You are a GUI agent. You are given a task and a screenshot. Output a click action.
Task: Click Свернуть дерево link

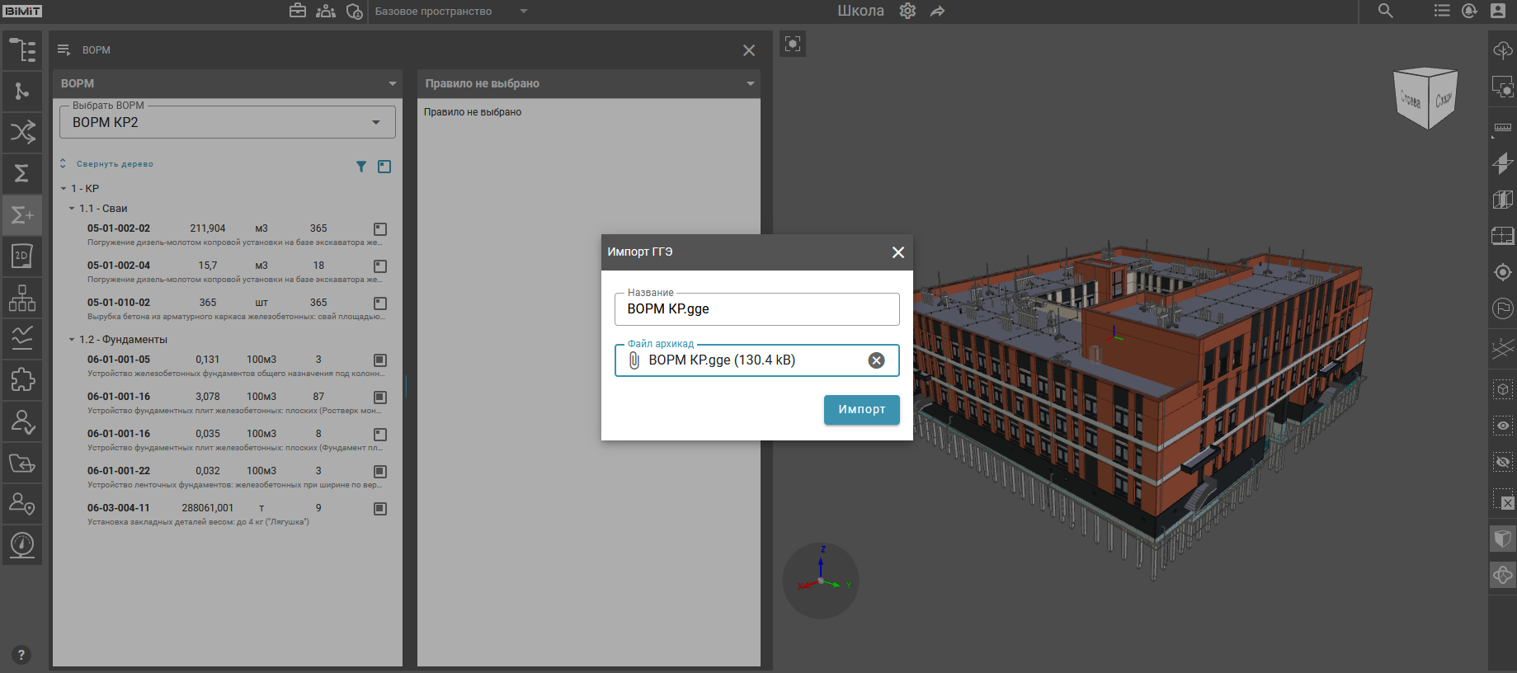(x=114, y=164)
